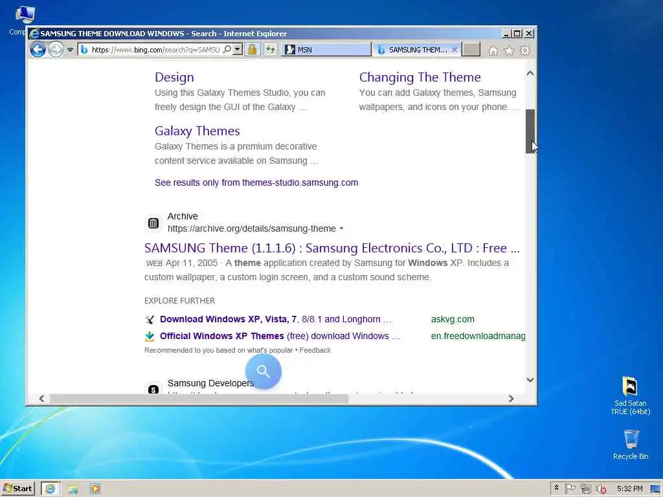Image resolution: width=663 pixels, height=497 pixels.
Task: Switch to the MSN tab
Action: point(326,50)
